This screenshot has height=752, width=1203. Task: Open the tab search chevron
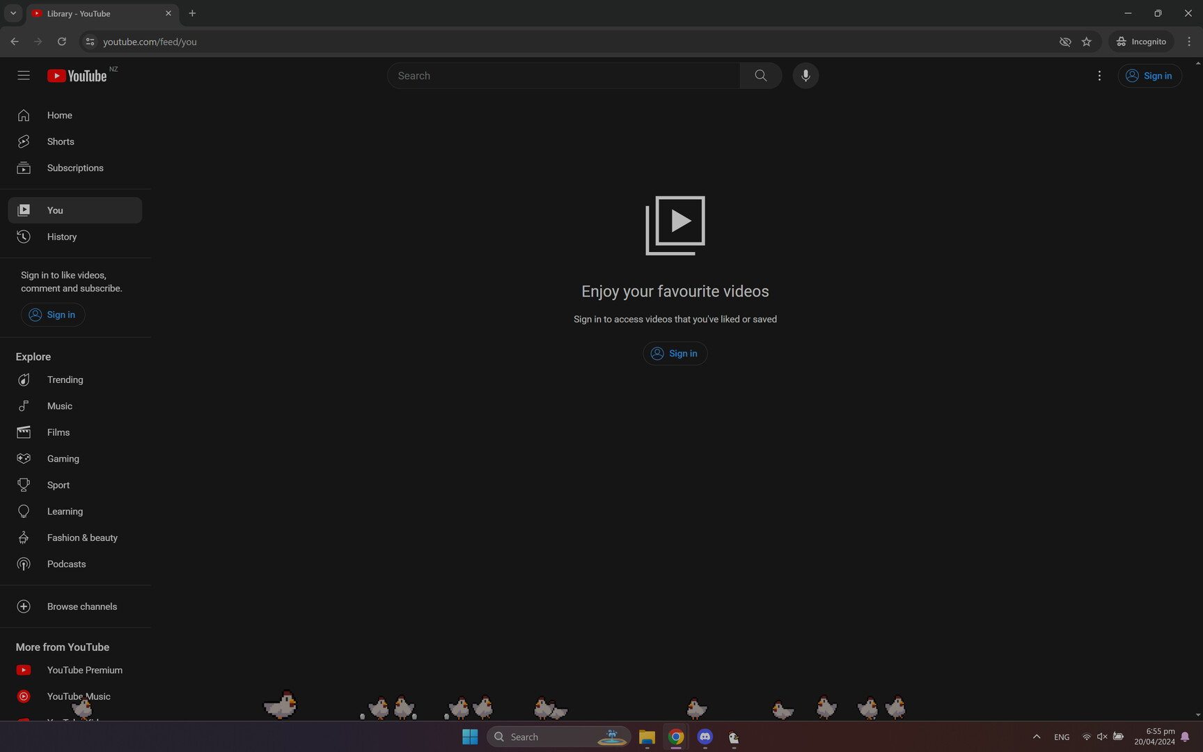point(13,13)
